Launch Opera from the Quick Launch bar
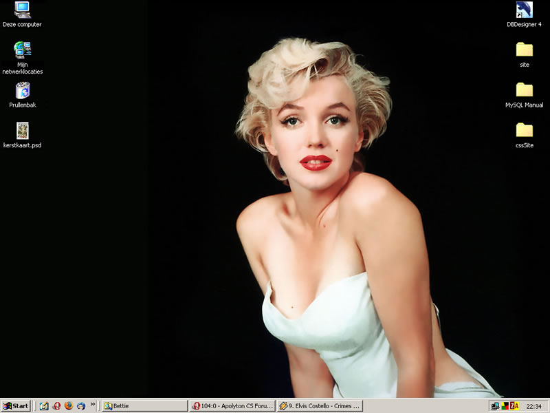This screenshot has width=550, height=413. pos(56,406)
